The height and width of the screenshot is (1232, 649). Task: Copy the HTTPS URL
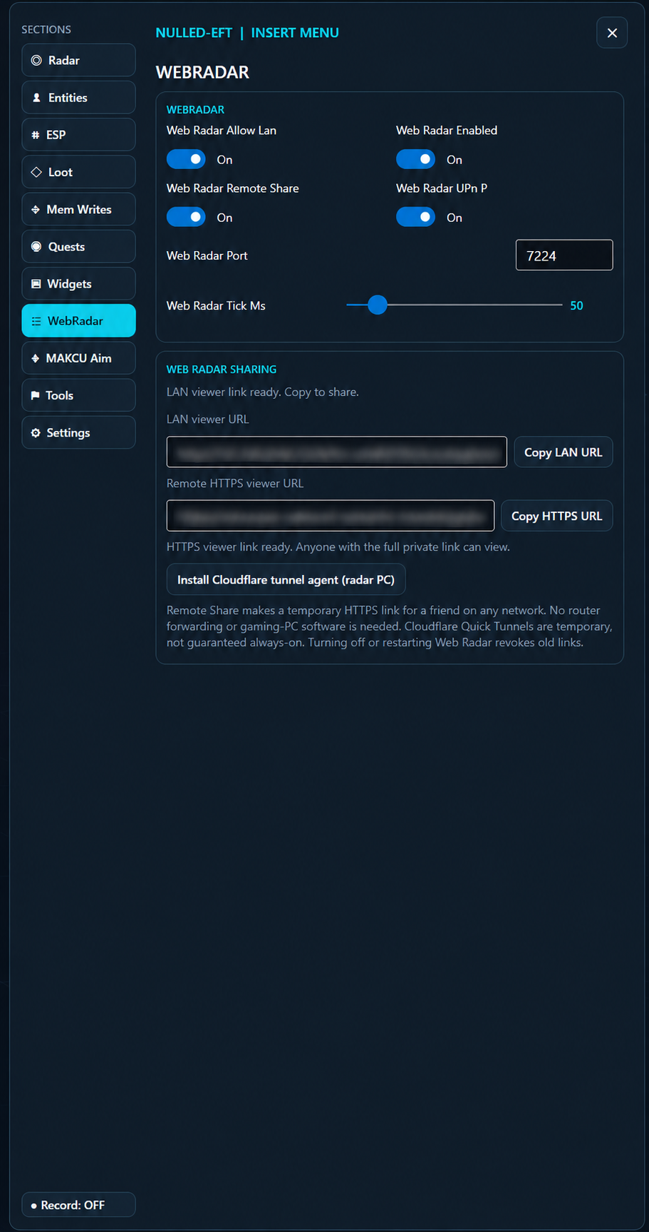tap(557, 516)
